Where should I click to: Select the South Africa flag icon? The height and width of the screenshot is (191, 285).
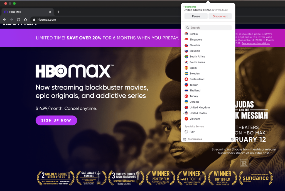pos(186,56)
